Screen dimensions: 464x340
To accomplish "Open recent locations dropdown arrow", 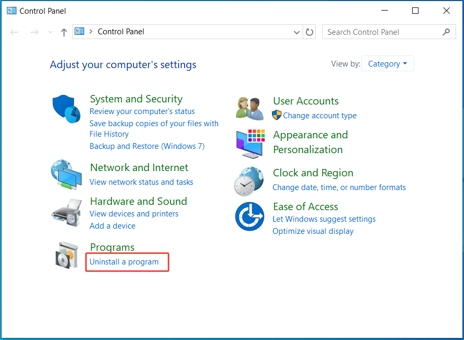I will [x=51, y=32].
